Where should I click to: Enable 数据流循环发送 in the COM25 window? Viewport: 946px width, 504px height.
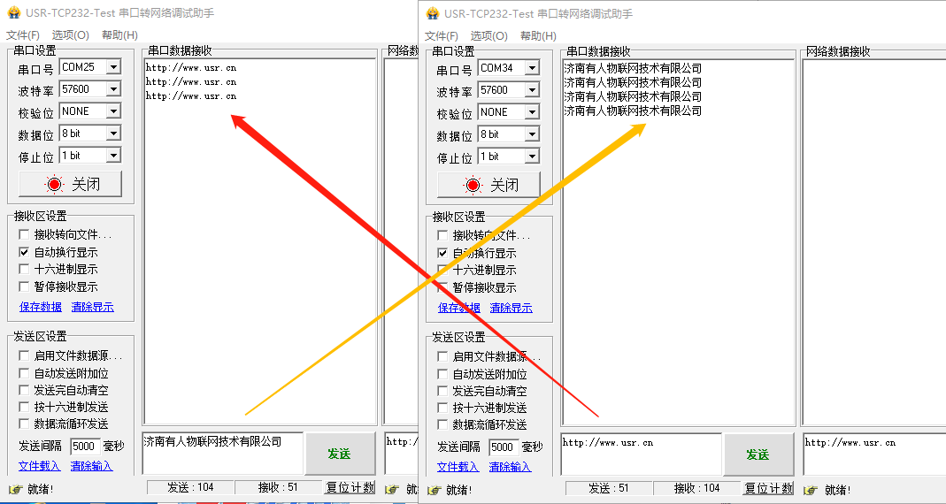[x=24, y=424]
